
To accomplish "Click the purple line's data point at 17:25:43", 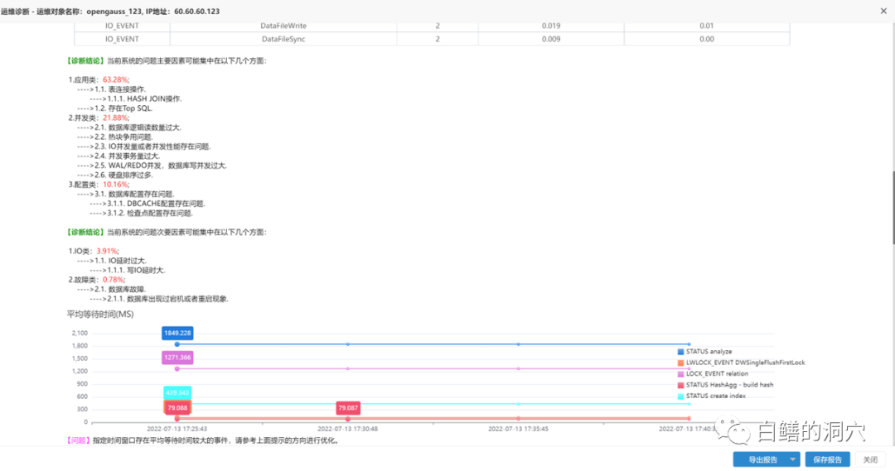I will [177, 368].
